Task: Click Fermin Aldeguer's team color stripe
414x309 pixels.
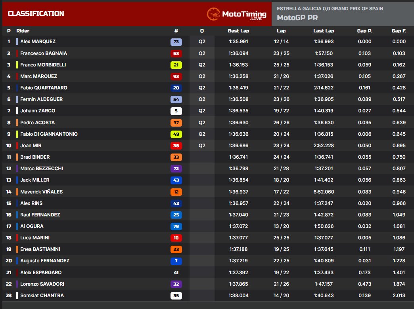Action: (x=17, y=99)
